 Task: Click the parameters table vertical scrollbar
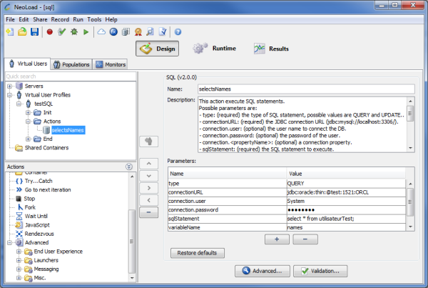click(411, 204)
